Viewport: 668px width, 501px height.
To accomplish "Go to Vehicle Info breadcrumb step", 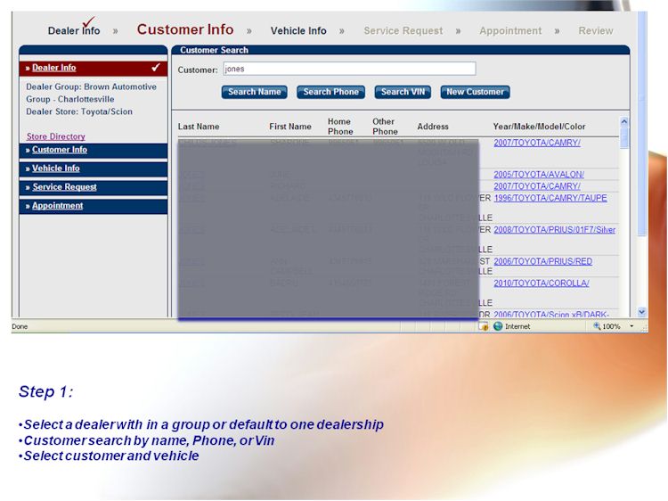I will (298, 30).
